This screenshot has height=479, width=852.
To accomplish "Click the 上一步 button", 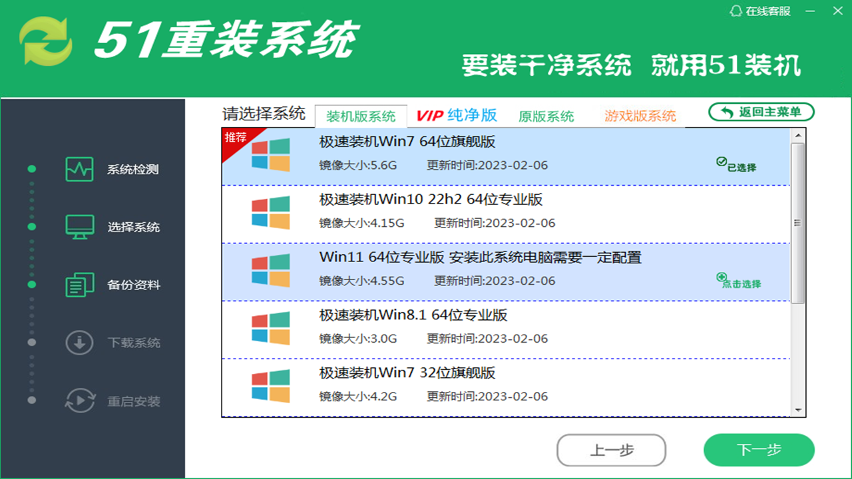I will pos(610,450).
